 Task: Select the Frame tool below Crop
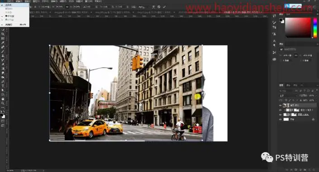3,38
